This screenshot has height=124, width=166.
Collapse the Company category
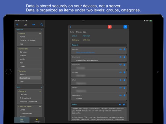40,91
